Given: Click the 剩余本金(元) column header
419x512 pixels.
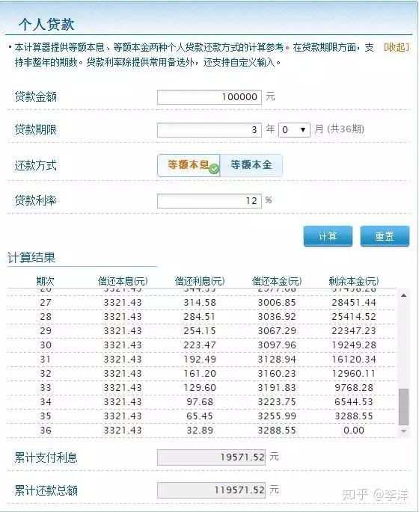Looking at the screenshot, I should (x=354, y=281).
